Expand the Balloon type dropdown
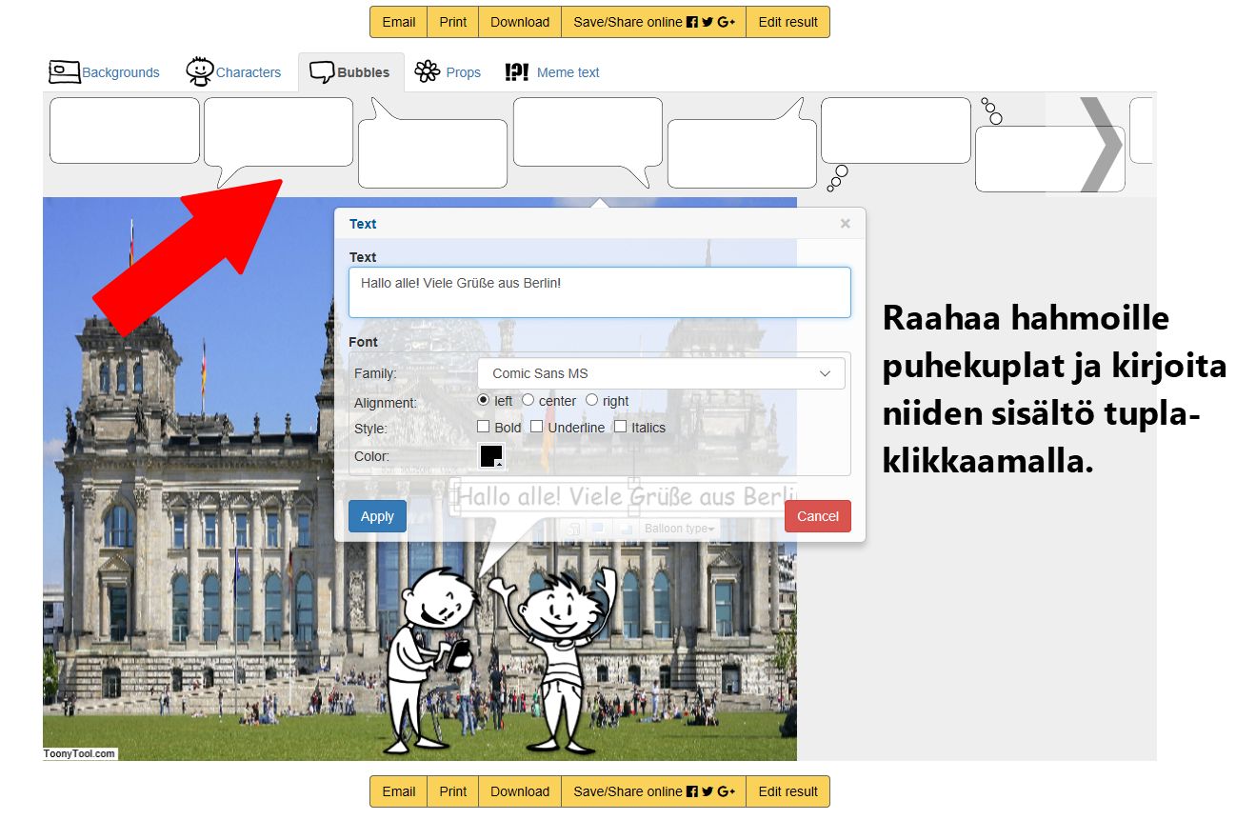This screenshot has height=820, width=1236. point(679,529)
